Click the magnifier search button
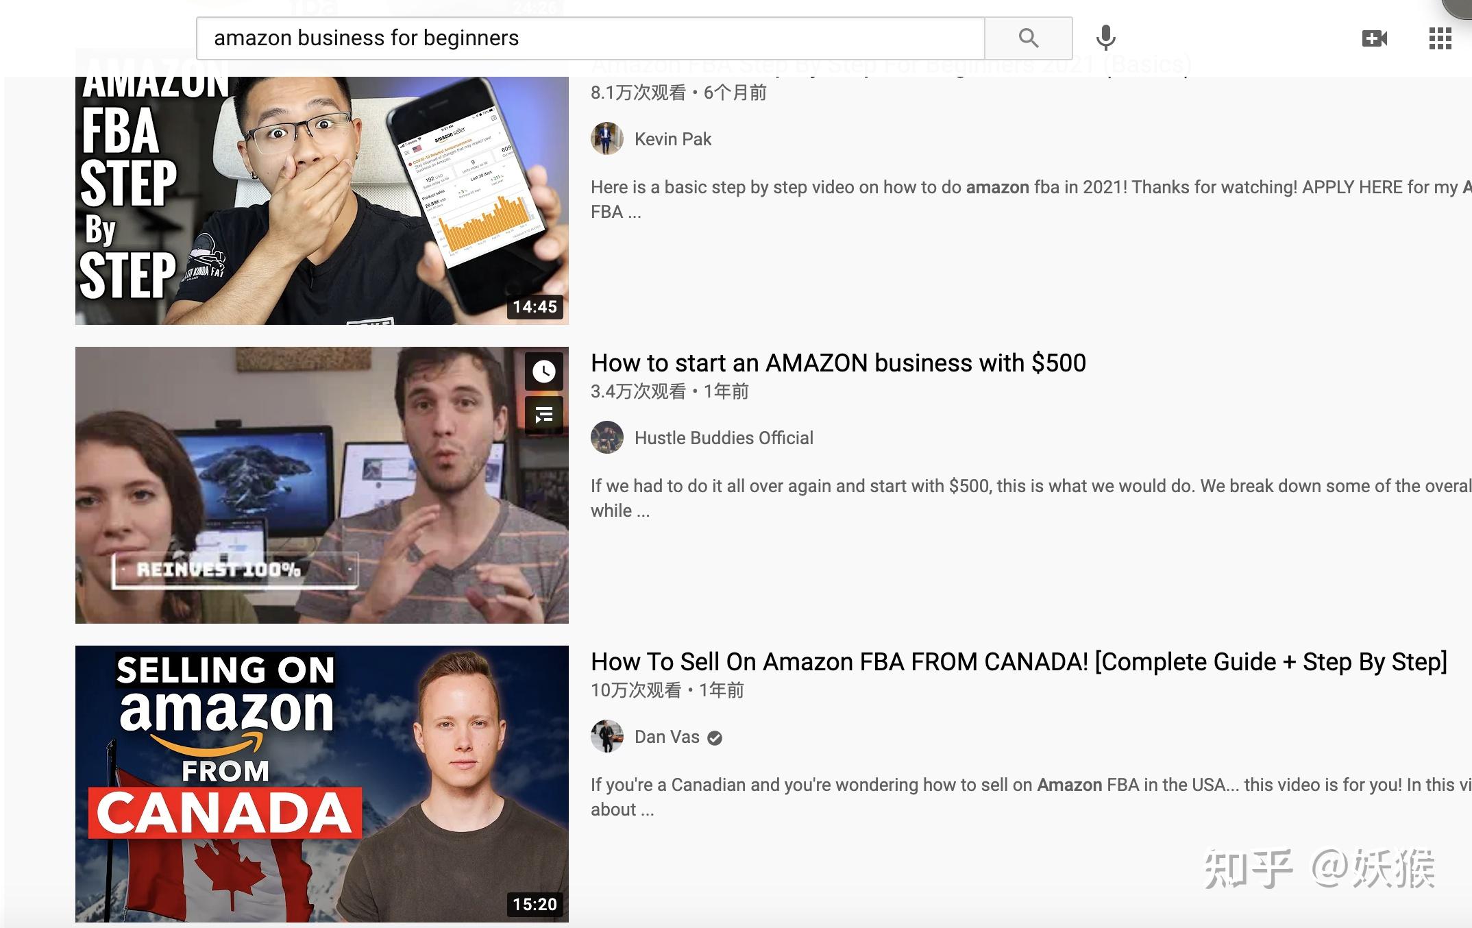Screen dimensions: 1472x928 pyautogui.click(x=1028, y=38)
